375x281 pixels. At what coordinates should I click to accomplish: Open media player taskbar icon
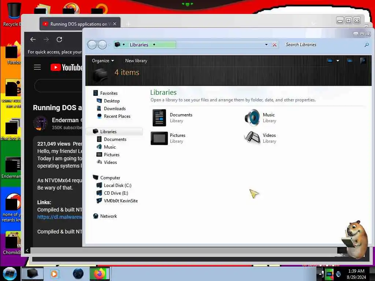(54, 274)
